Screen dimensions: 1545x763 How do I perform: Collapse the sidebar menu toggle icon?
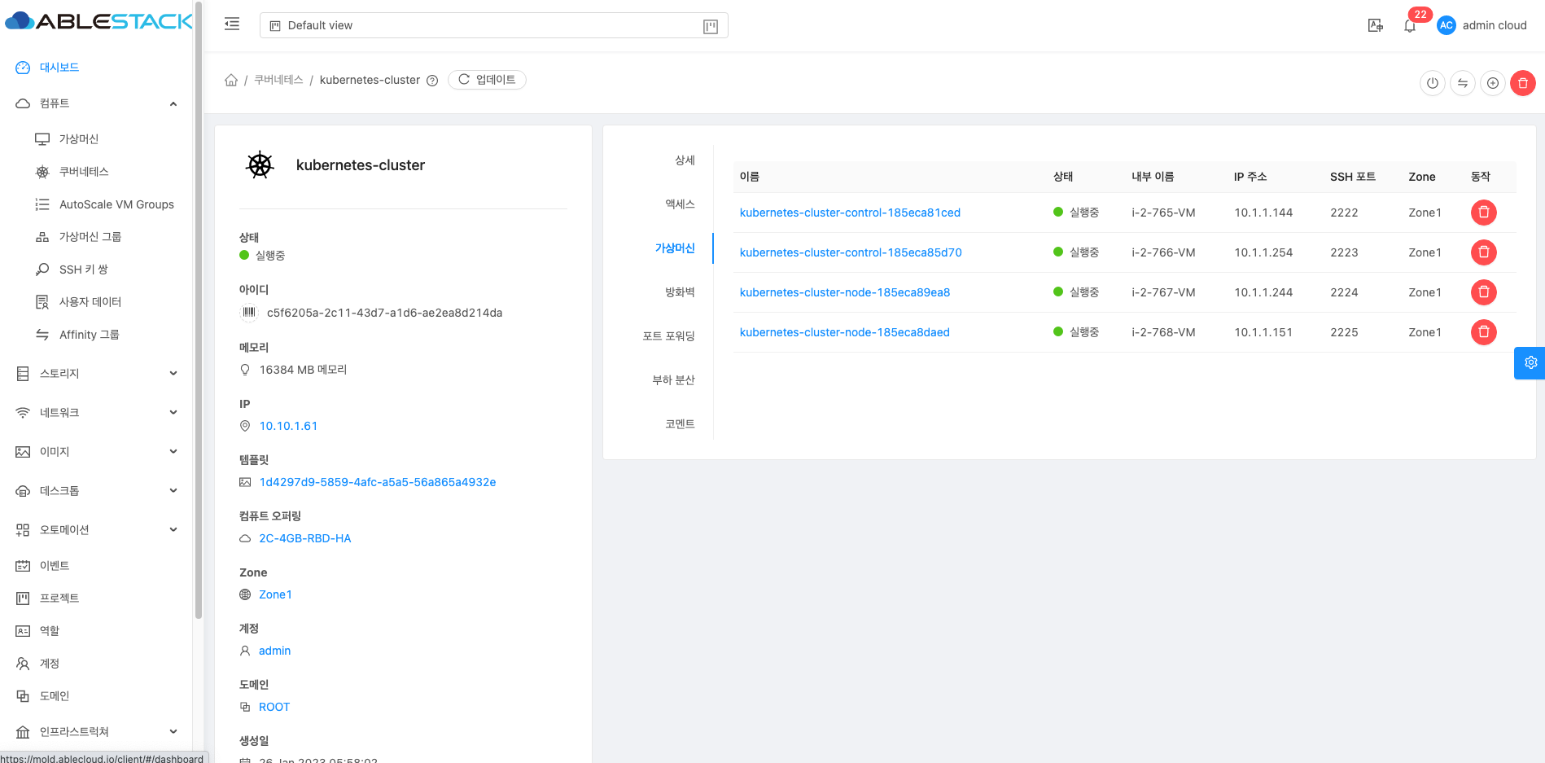232,24
